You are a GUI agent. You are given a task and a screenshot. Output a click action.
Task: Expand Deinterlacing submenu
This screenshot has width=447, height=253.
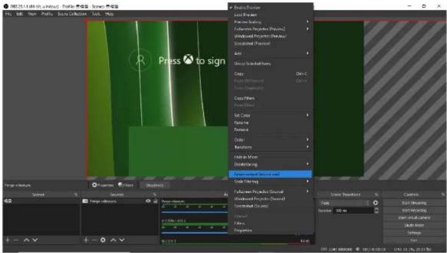(270, 164)
